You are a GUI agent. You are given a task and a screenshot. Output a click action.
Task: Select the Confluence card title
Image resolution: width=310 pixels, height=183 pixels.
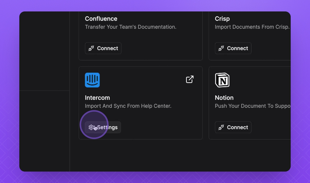coord(101,19)
